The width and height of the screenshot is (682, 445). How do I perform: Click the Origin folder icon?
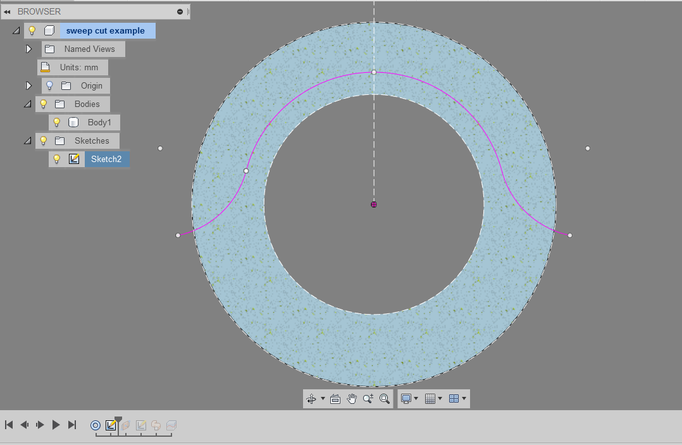[66, 85]
